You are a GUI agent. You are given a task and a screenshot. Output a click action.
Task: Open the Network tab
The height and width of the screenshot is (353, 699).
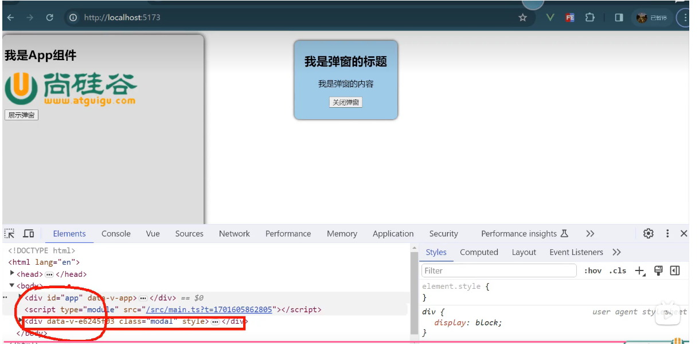click(x=234, y=234)
